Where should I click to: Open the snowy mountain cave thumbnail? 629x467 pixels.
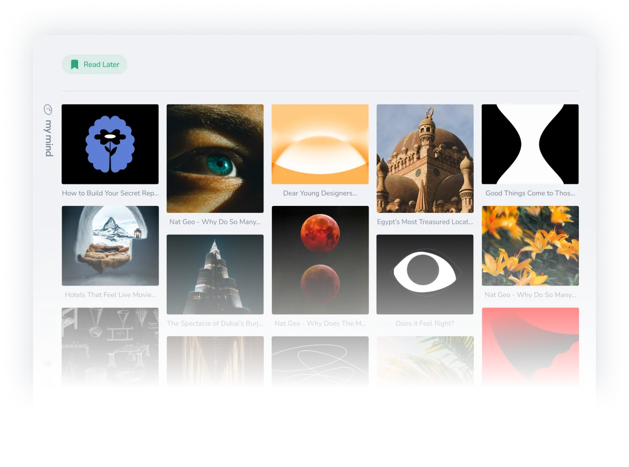click(x=110, y=246)
